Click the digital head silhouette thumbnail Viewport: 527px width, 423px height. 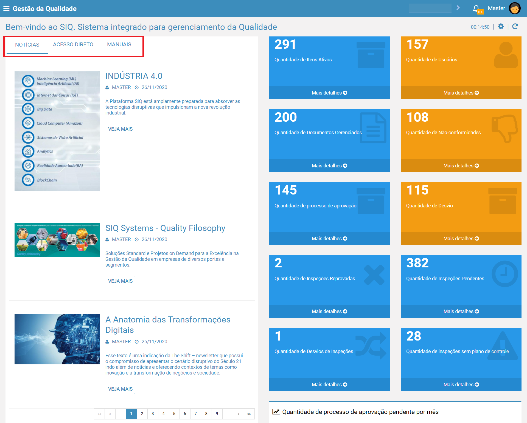(x=57, y=339)
